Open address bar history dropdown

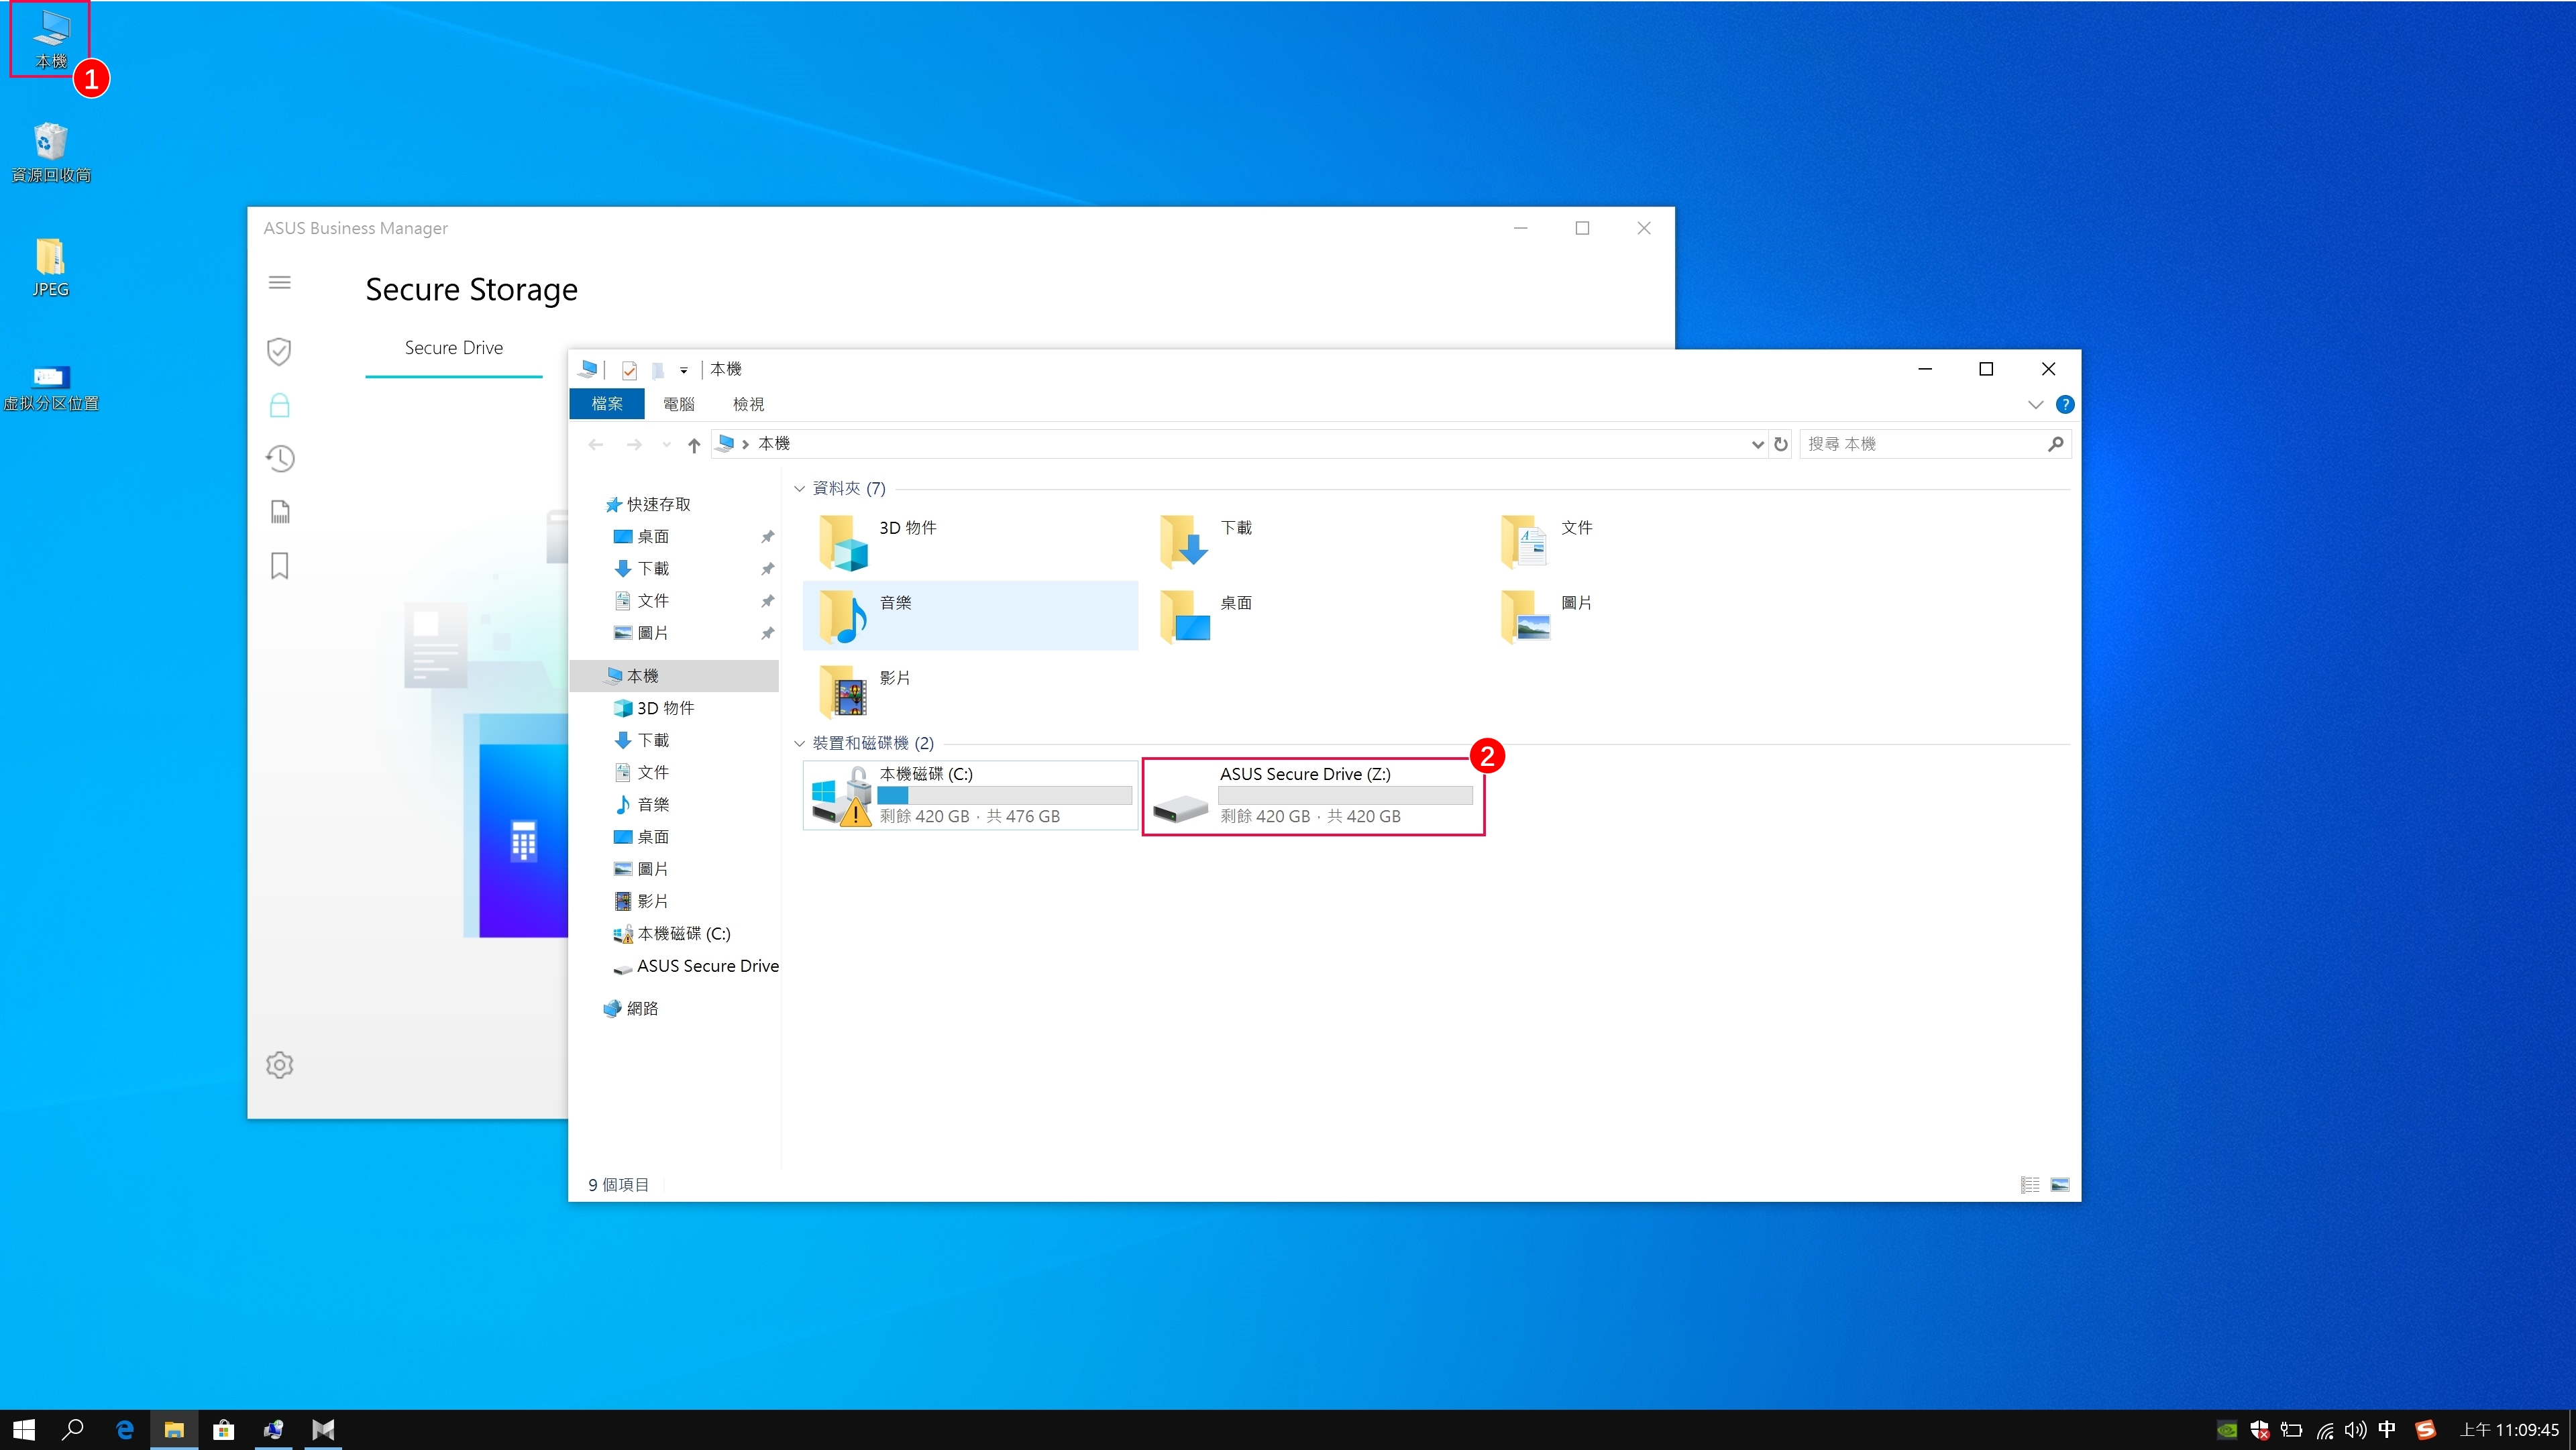tap(1757, 444)
